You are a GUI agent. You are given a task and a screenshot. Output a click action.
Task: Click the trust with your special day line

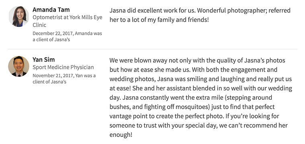pyautogui.click(x=199, y=126)
